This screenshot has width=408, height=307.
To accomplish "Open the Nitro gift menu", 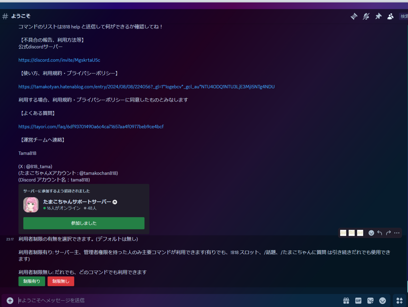I will tap(346, 301).
